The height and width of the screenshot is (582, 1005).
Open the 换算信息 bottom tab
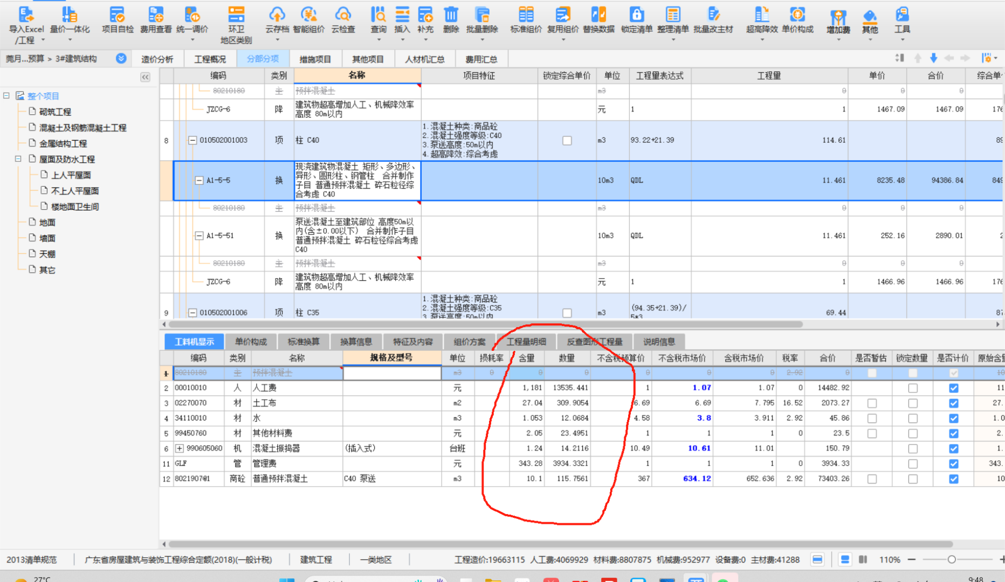point(356,342)
